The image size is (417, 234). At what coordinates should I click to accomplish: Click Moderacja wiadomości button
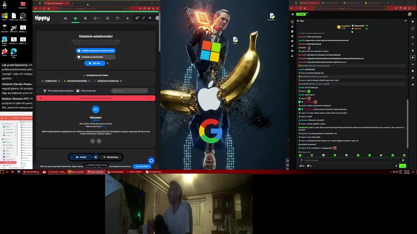tap(96, 57)
